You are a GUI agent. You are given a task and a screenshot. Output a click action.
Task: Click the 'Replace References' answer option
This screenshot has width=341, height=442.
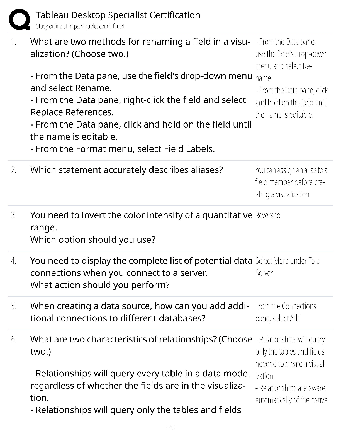pos(138,106)
